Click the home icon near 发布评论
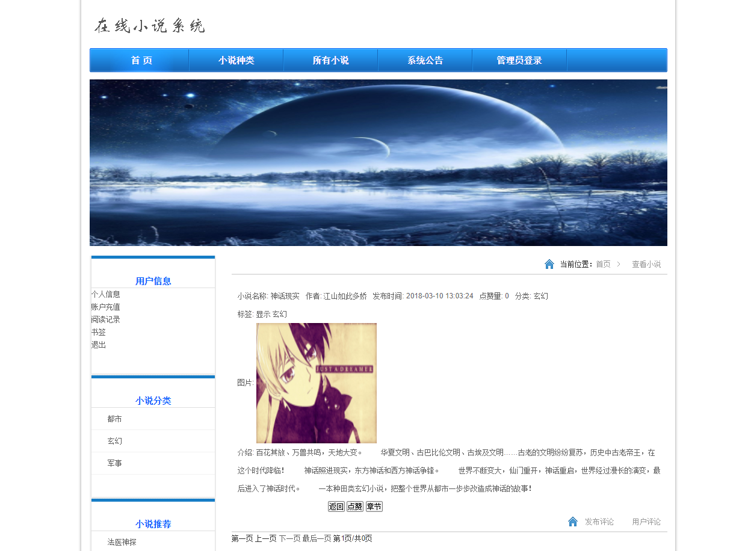748x551 pixels. point(572,522)
